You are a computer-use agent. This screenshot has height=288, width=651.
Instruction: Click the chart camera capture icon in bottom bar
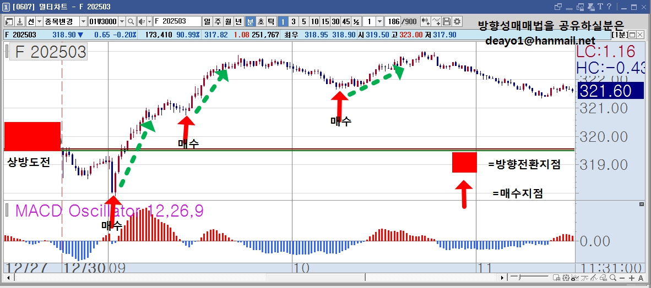[575, 278]
